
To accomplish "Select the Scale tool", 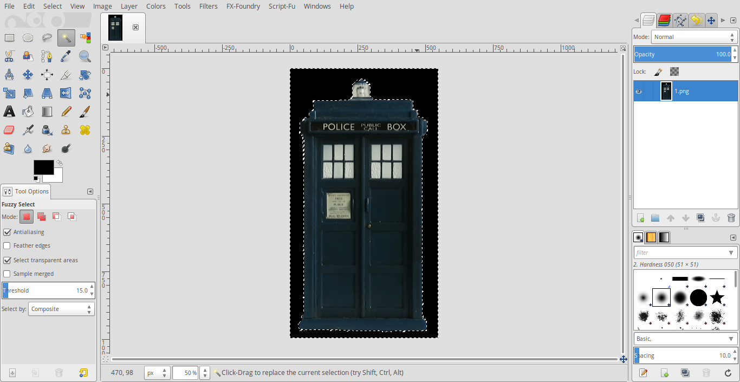I will (x=9, y=93).
